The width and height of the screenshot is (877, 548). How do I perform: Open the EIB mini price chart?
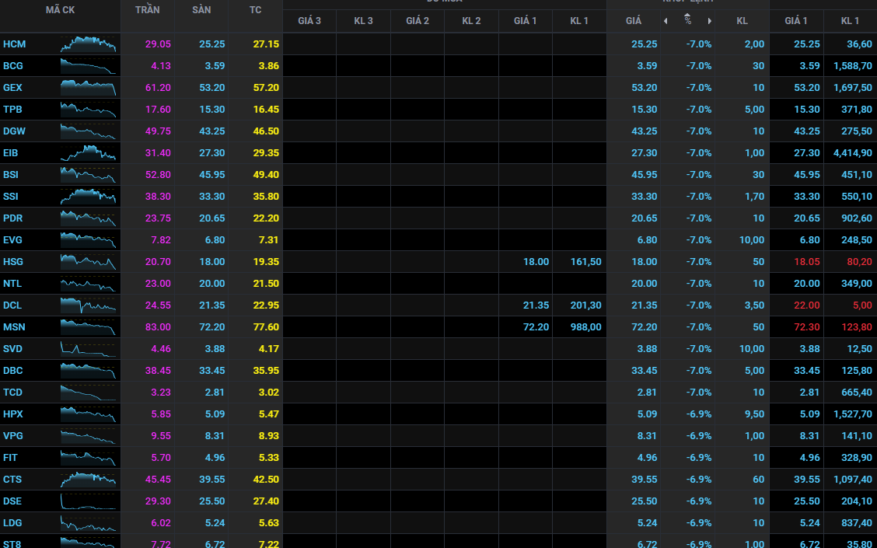click(x=89, y=152)
